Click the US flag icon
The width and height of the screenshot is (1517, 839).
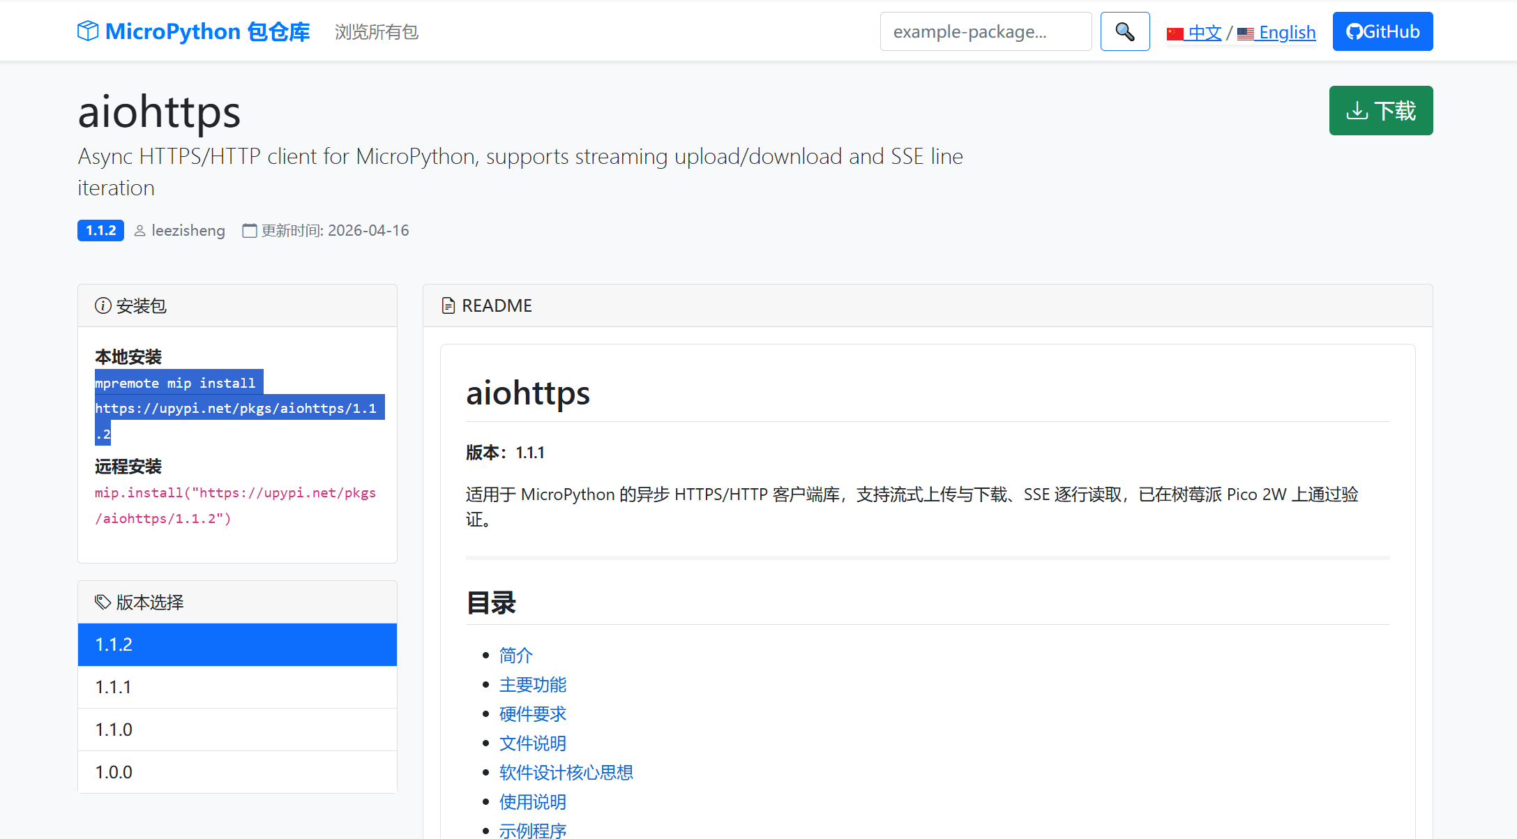pos(1246,33)
